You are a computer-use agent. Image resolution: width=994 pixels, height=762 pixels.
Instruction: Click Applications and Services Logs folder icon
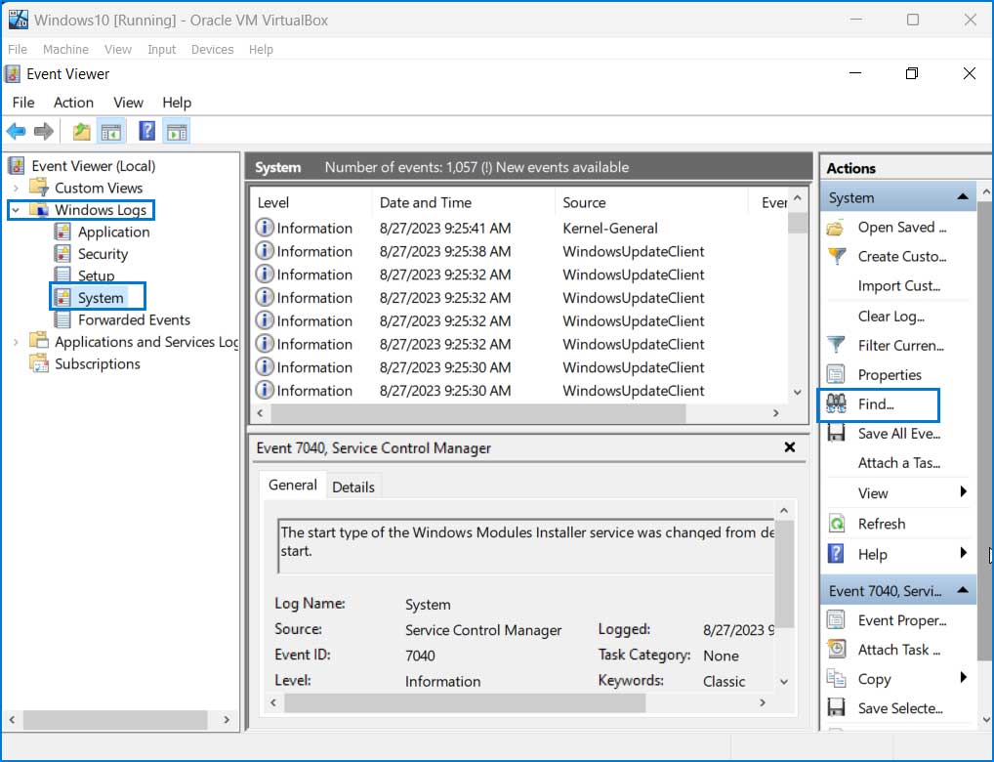[x=39, y=341]
